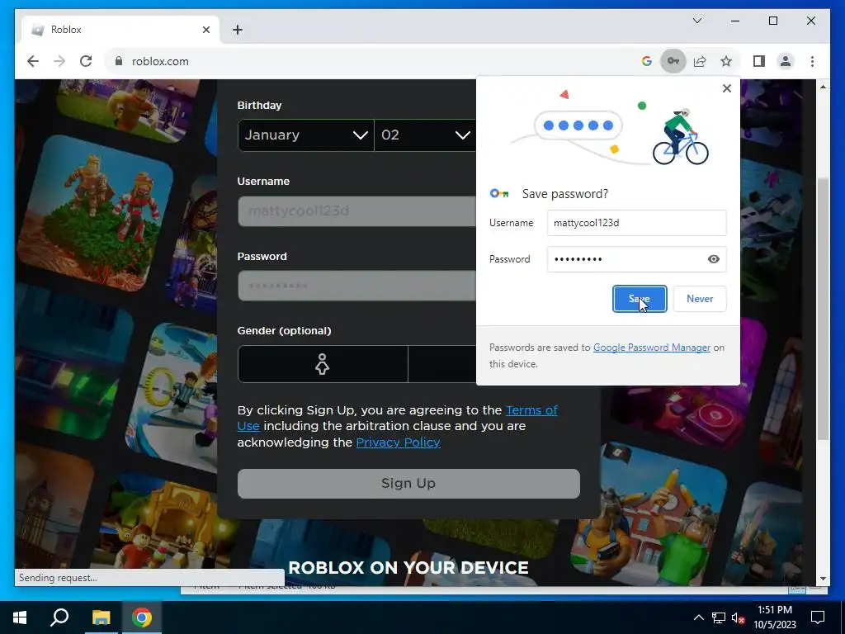The height and width of the screenshot is (634, 845).
Task: Click the password key icon in the address bar
Action: 673,61
